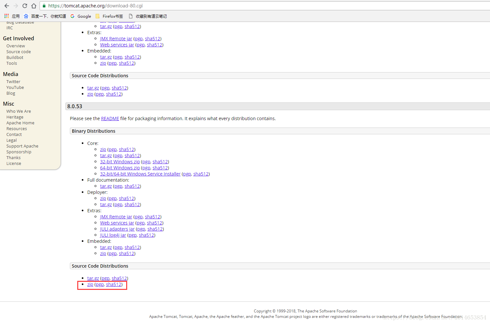The height and width of the screenshot is (324, 490).
Task: Download the JULI adapters jar
Action: point(117,229)
